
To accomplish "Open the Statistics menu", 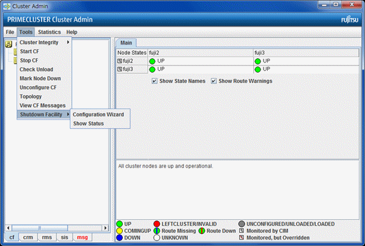I will 49,32.
